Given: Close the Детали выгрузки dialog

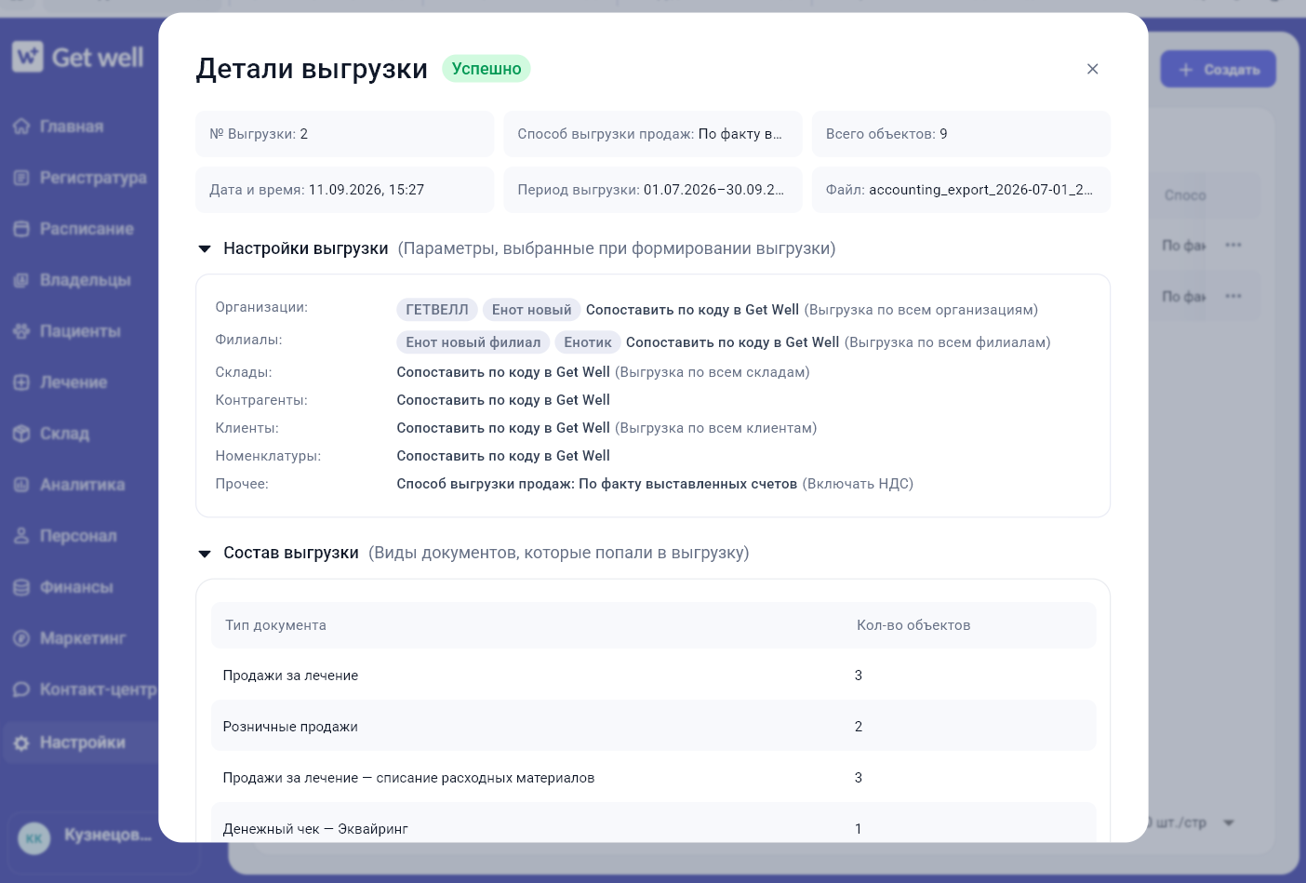Looking at the screenshot, I should (x=1093, y=69).
